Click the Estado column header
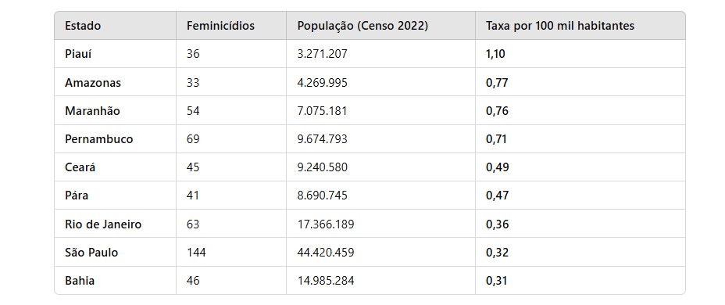 point(83,26)
